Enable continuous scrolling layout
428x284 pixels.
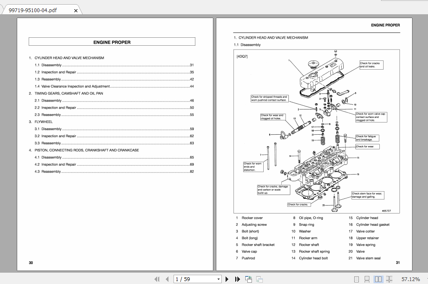tap(367, 279)
